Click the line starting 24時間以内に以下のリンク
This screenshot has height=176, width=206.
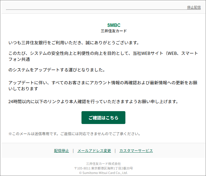93,101
